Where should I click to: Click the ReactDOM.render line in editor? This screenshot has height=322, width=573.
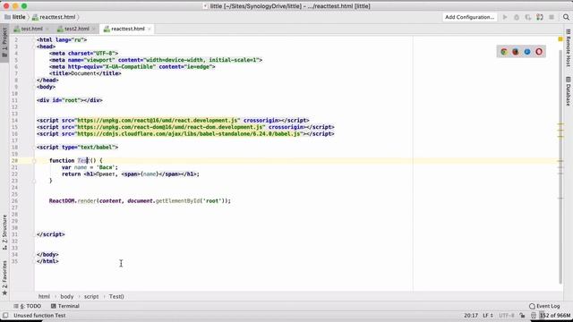[x=140, y=200]
